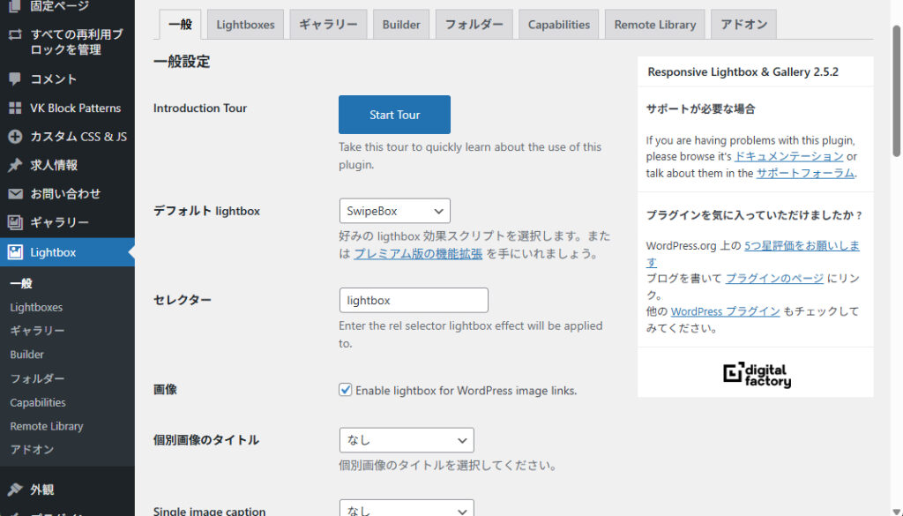Select the 一般 tab
Viewport: 903px width, 516px height.
point(180,25)
